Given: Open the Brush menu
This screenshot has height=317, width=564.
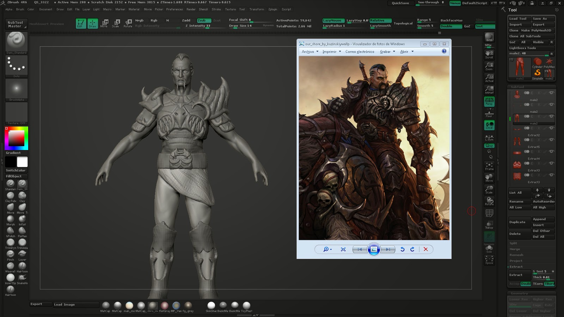Looking at the screenshot, I should point(20,10).
